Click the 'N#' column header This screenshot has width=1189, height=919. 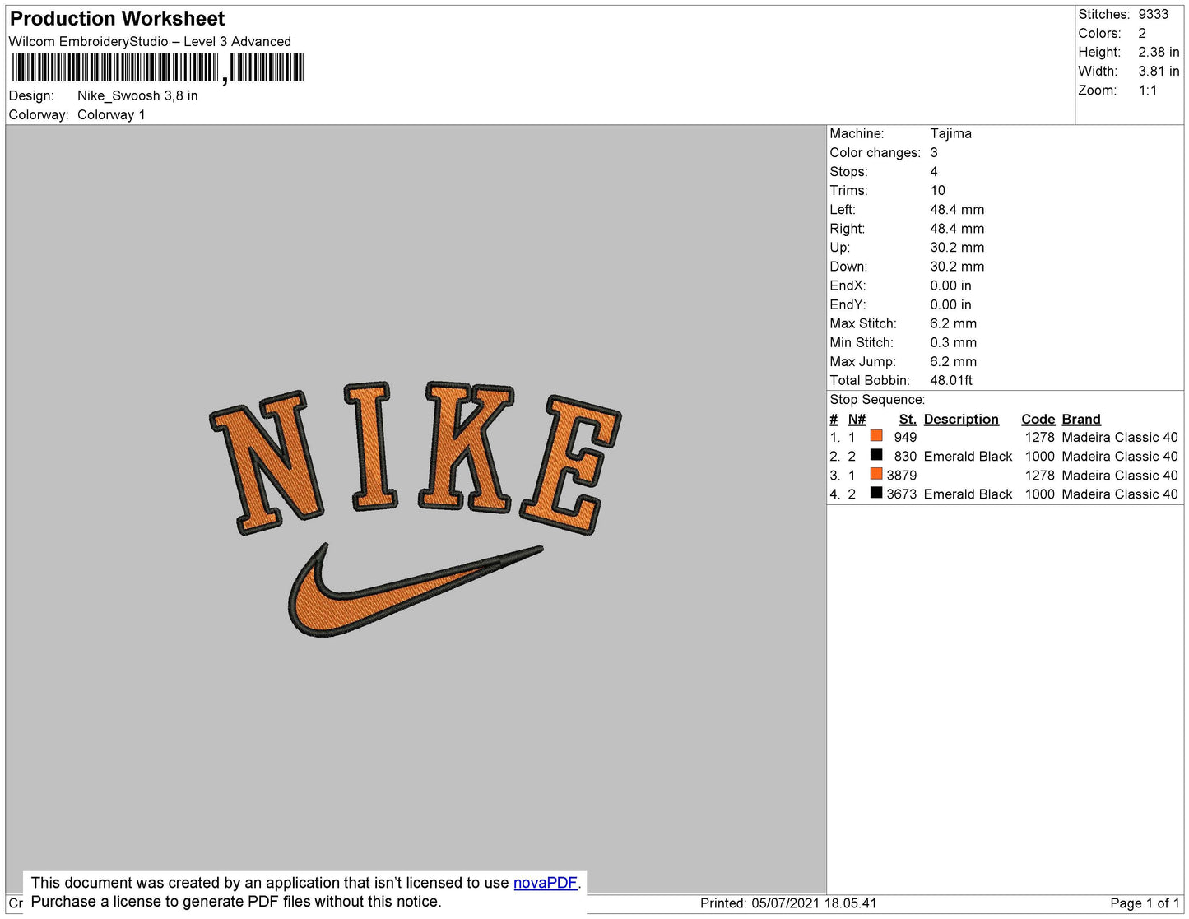(857, 419)
